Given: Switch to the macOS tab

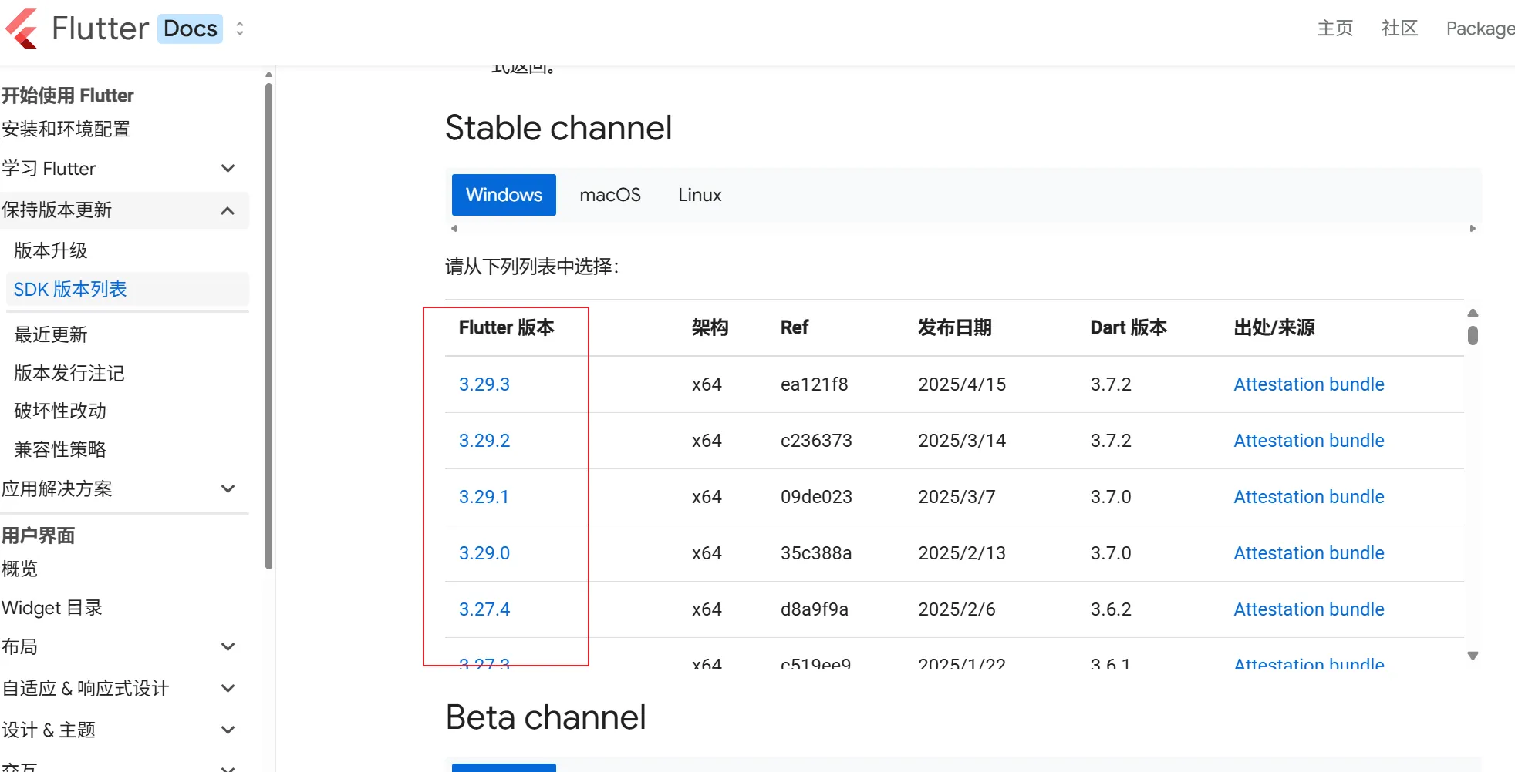Looking at the screenshot, I should [610, 195].
